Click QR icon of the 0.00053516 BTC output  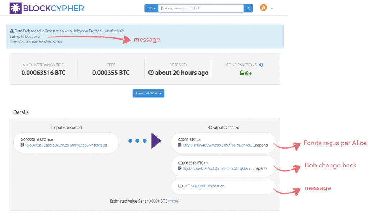(x=180, y=168)
